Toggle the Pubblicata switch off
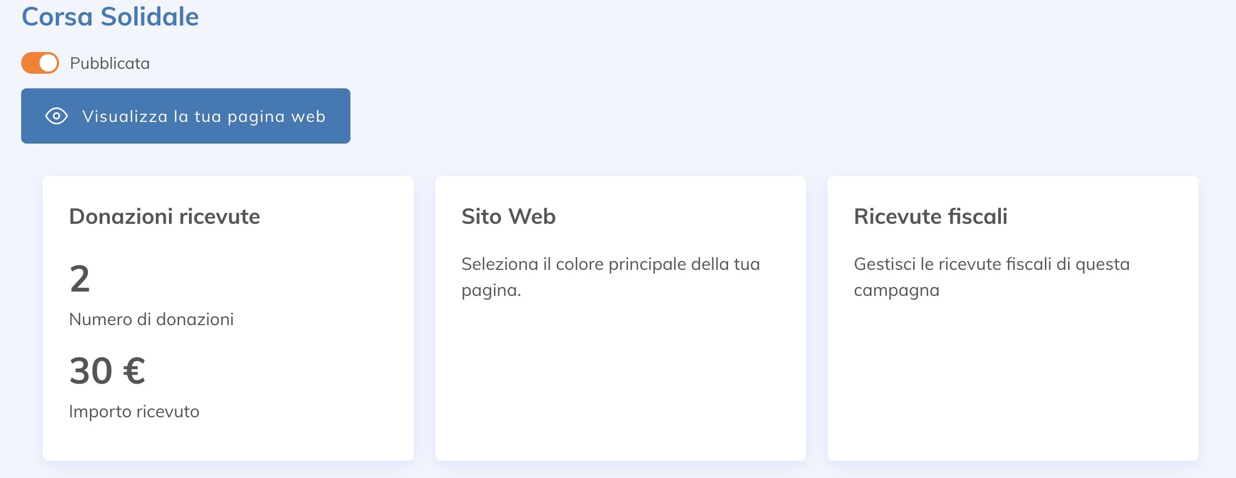This screenshot has height=478, width=1236. [40, 63]
